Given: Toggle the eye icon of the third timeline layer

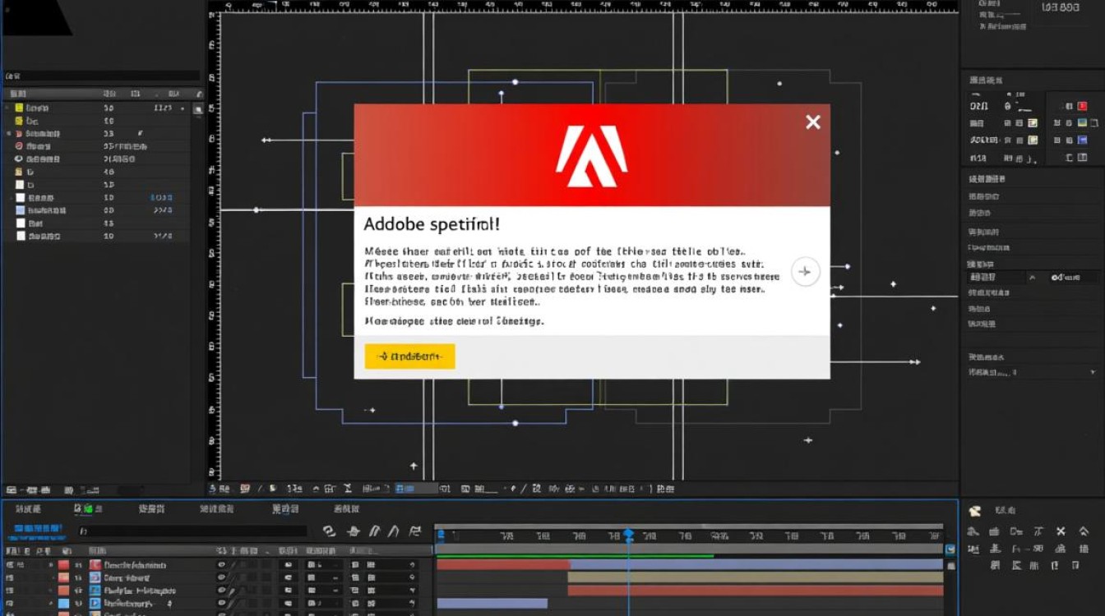Looking at the screenshot, I should point(221,591).
